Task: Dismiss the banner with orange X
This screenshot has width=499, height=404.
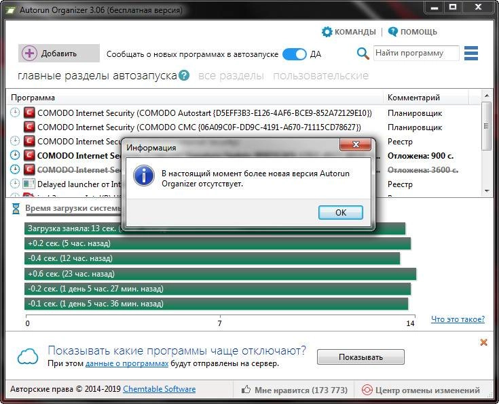Action: coord(483,342)
